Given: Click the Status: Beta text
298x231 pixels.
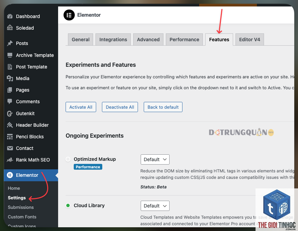Looking at the screenshot, I should pos(153,187).
